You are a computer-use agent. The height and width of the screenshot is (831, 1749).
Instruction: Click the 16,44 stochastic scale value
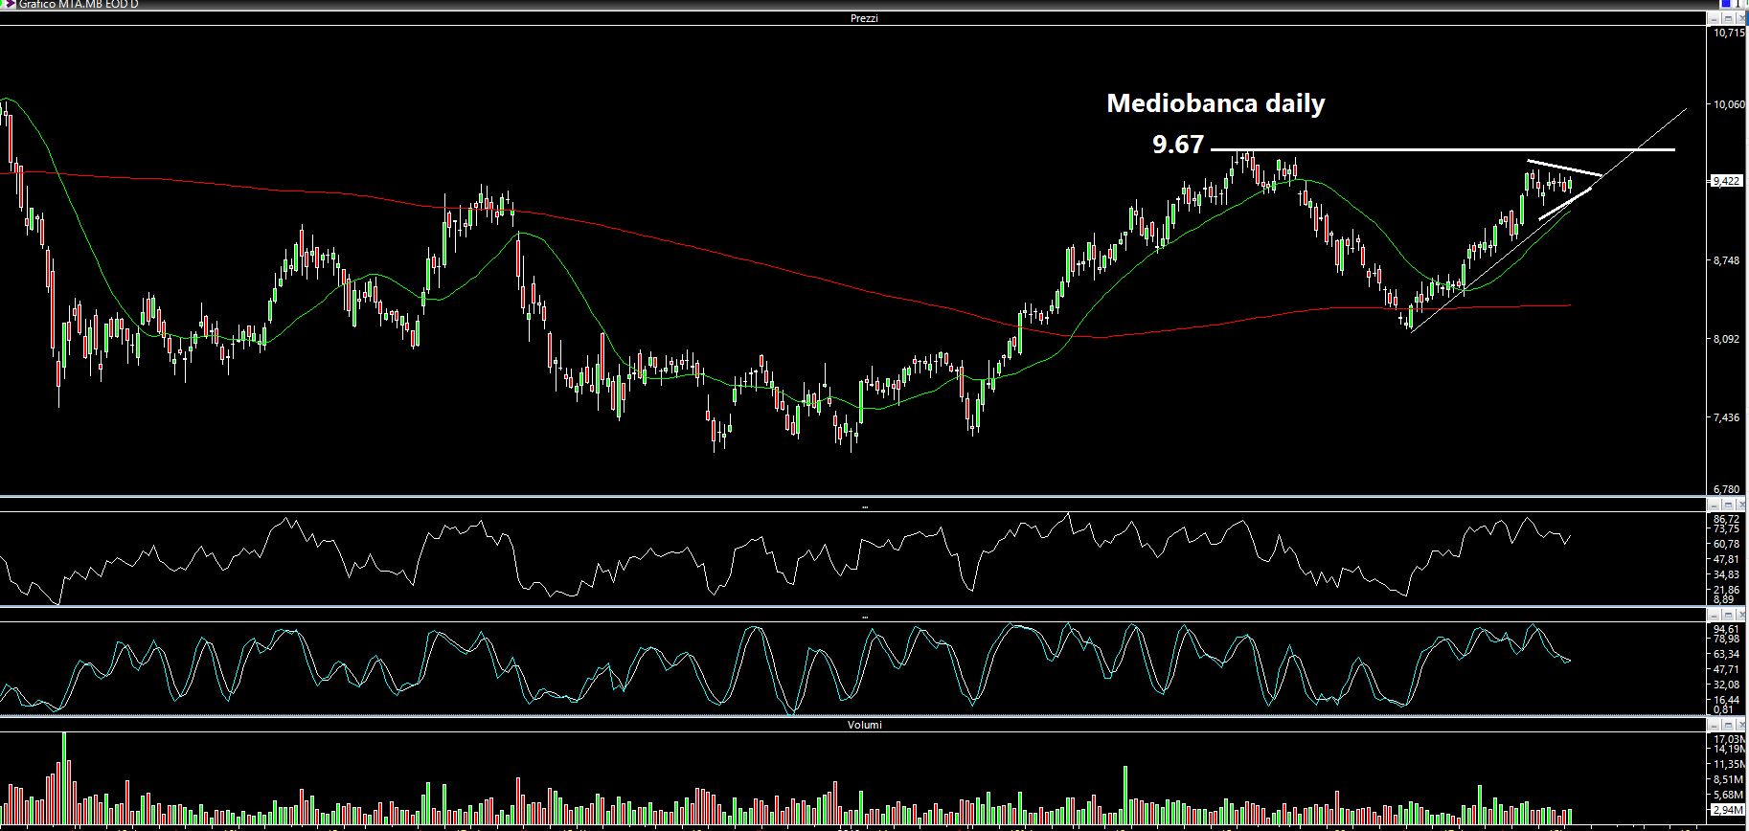[x=1726, y=700]
